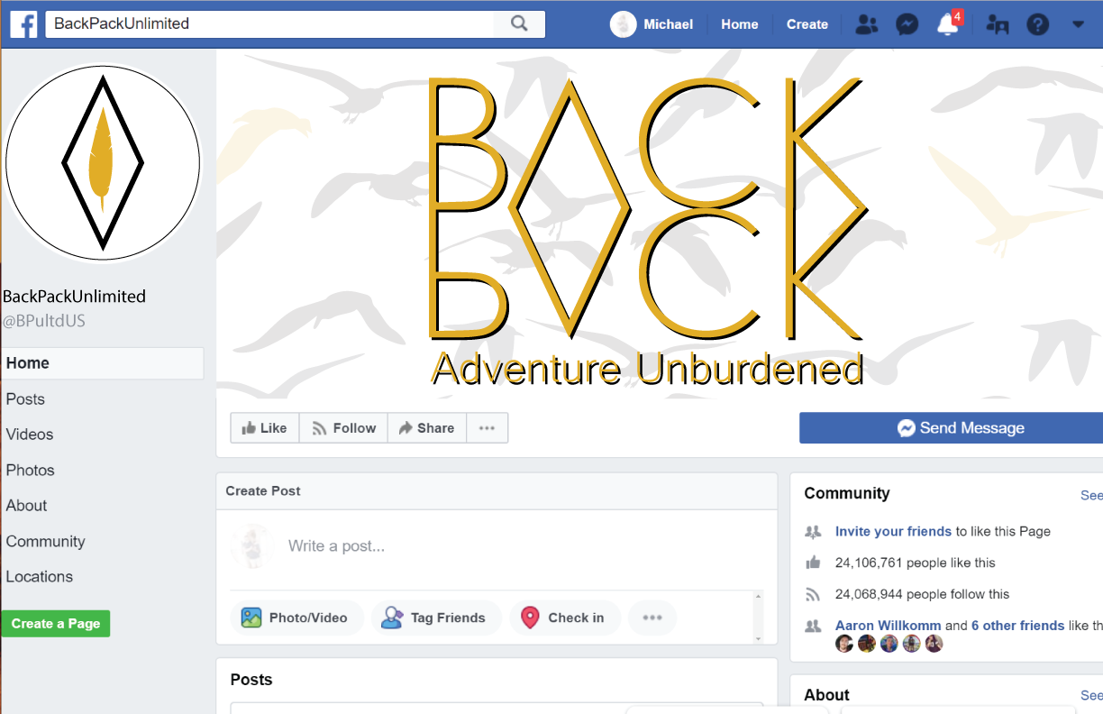Open the more options ellipsis beside Share
Screen dimensions: 1103x714
pyautogui.click(x=488, y=428)
